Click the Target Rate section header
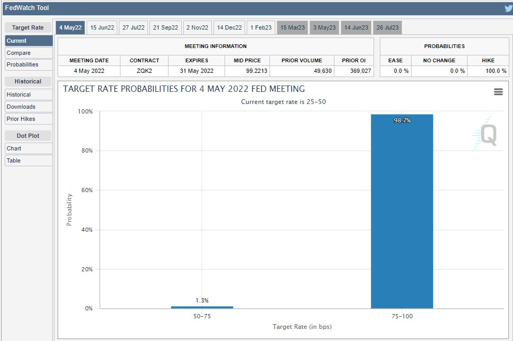 pos(28,27)
